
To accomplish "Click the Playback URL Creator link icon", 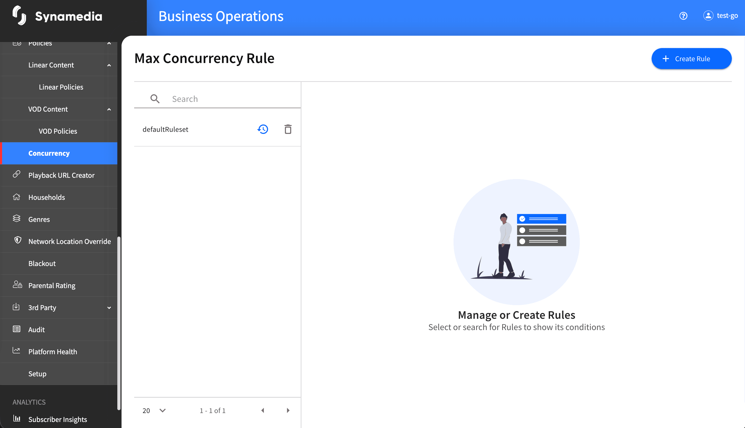I will click(17, 174).
